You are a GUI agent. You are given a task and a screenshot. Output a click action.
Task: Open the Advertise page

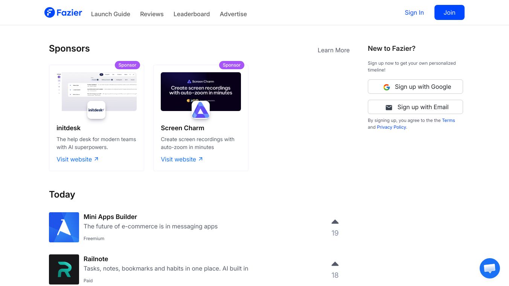coord(233,14)
